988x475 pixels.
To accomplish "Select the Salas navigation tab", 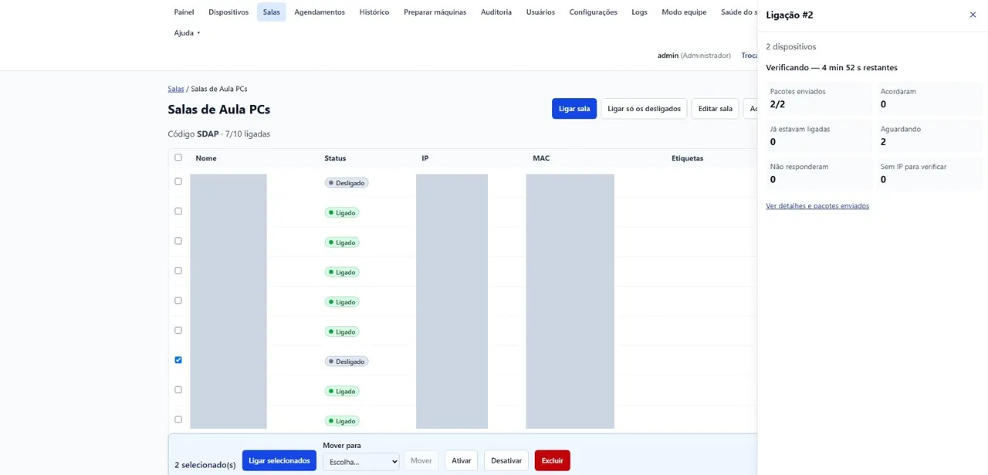I will coord(271,12).
